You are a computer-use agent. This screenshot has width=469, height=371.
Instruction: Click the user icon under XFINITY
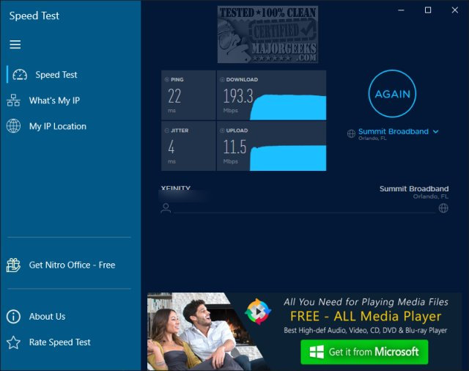(166, 207)
